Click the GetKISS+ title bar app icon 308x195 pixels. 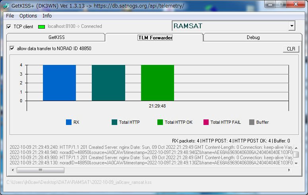6,6
